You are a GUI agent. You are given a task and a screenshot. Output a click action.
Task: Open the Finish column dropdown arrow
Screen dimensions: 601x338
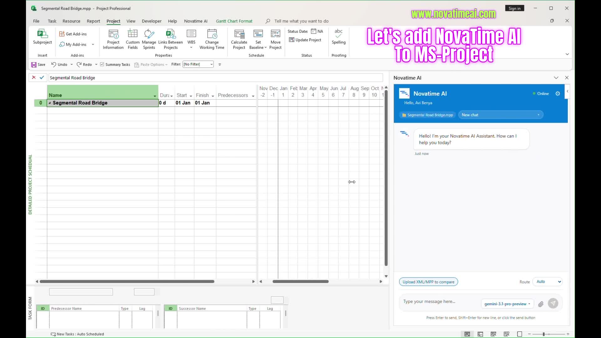coord(213,96)
